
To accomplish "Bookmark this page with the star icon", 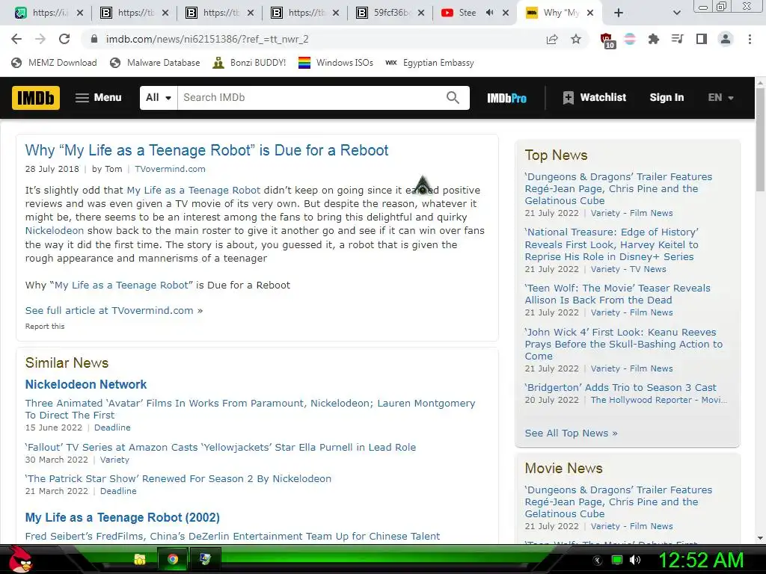I will click(576, 39).
